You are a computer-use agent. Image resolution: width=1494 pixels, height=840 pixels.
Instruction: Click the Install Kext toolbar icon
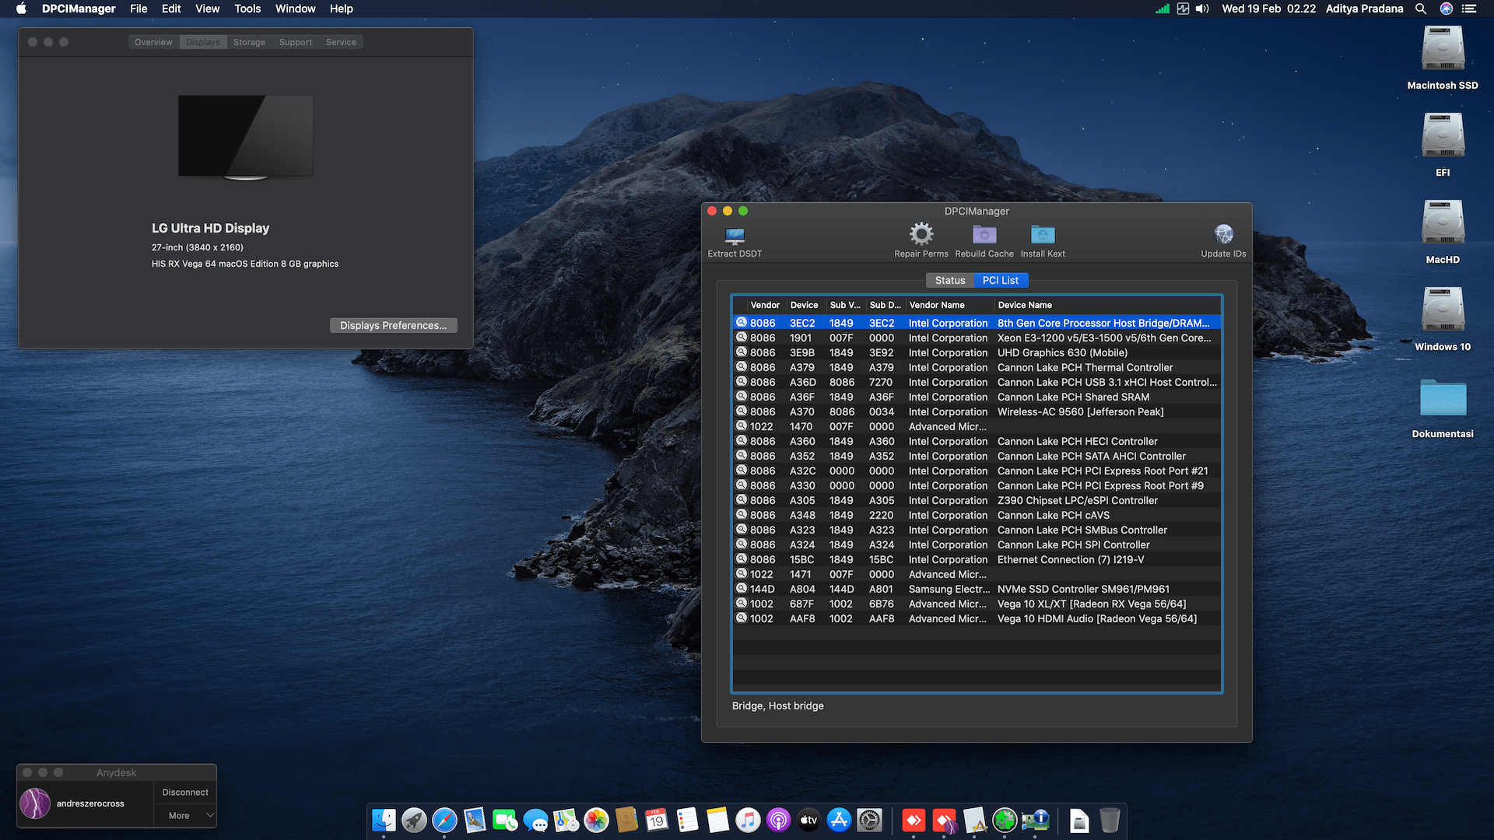[x=1043, y=235]
